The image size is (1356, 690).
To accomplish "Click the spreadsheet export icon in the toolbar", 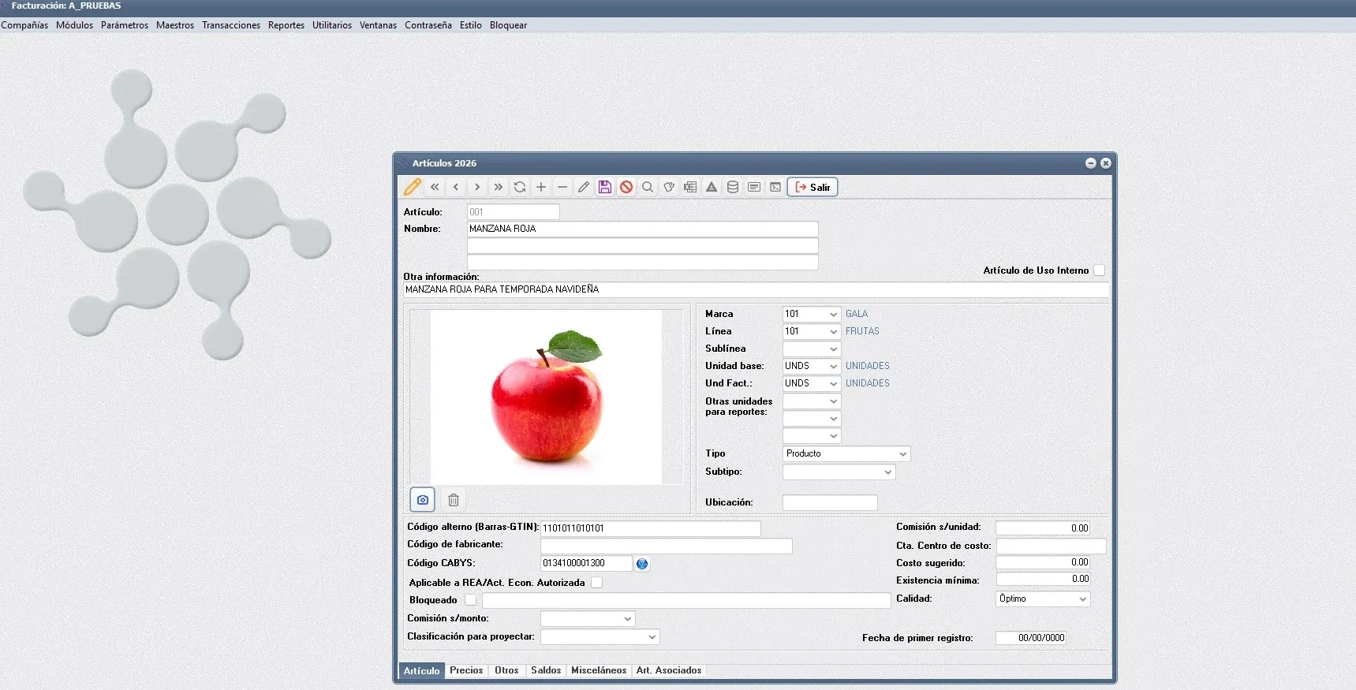I will (x=690, y=187).
